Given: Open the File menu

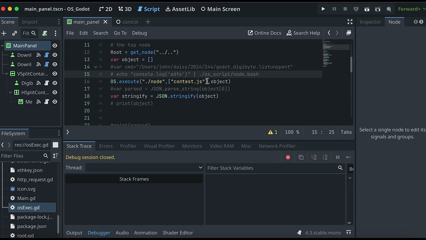Looking at the screenshot, I should (70, 33).
